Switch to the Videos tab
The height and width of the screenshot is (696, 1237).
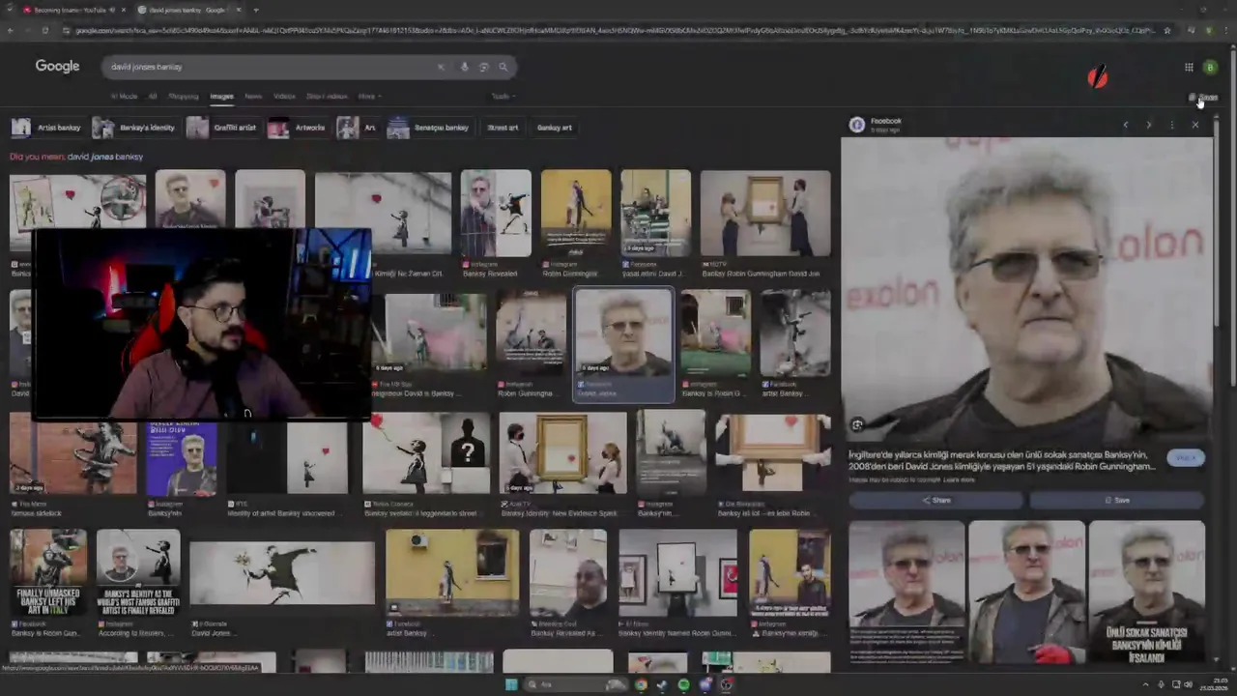(284, 96)
